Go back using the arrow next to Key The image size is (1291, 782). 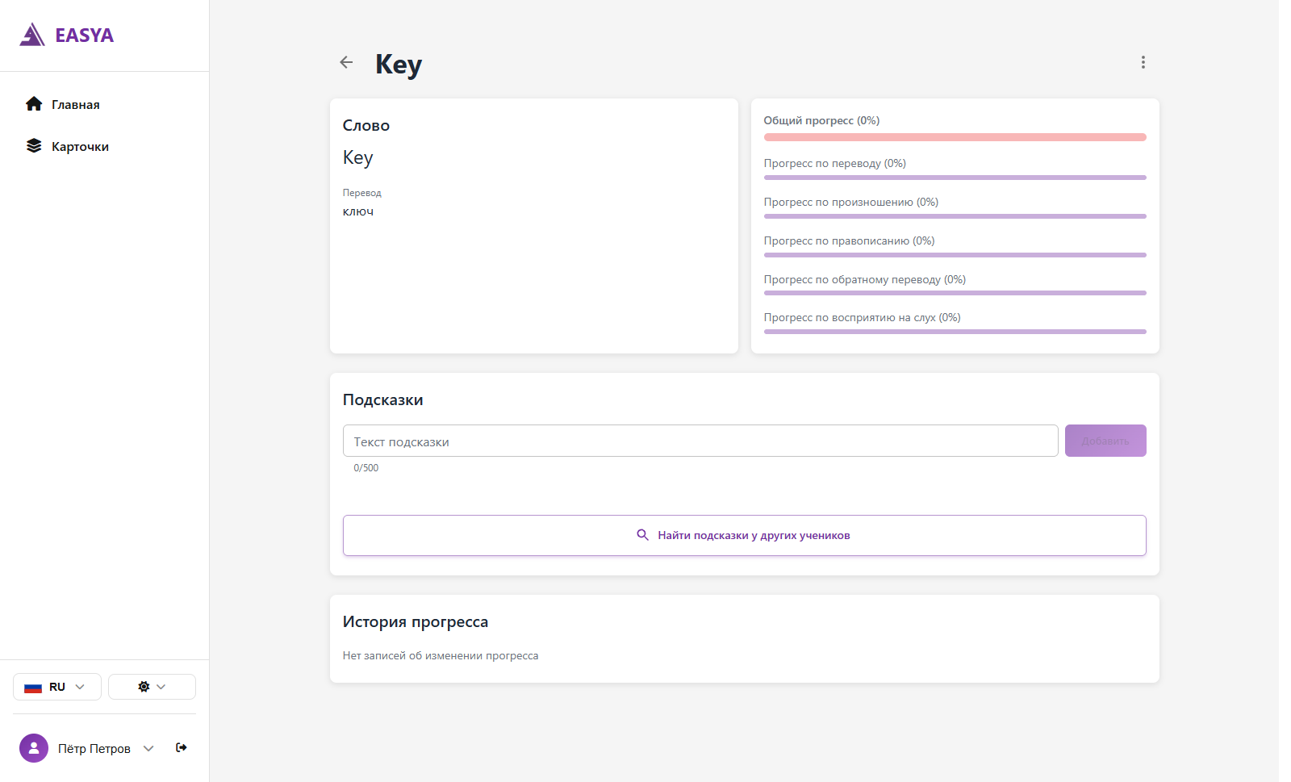point(346,62)
